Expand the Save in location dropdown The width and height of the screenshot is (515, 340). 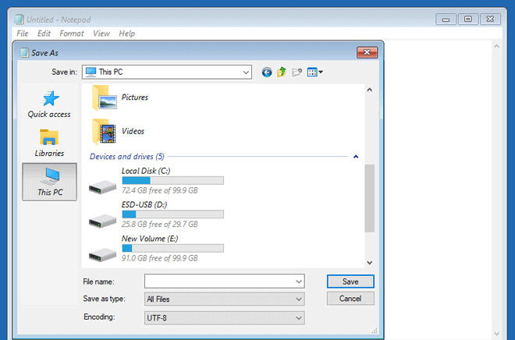(x=246, y=73)
